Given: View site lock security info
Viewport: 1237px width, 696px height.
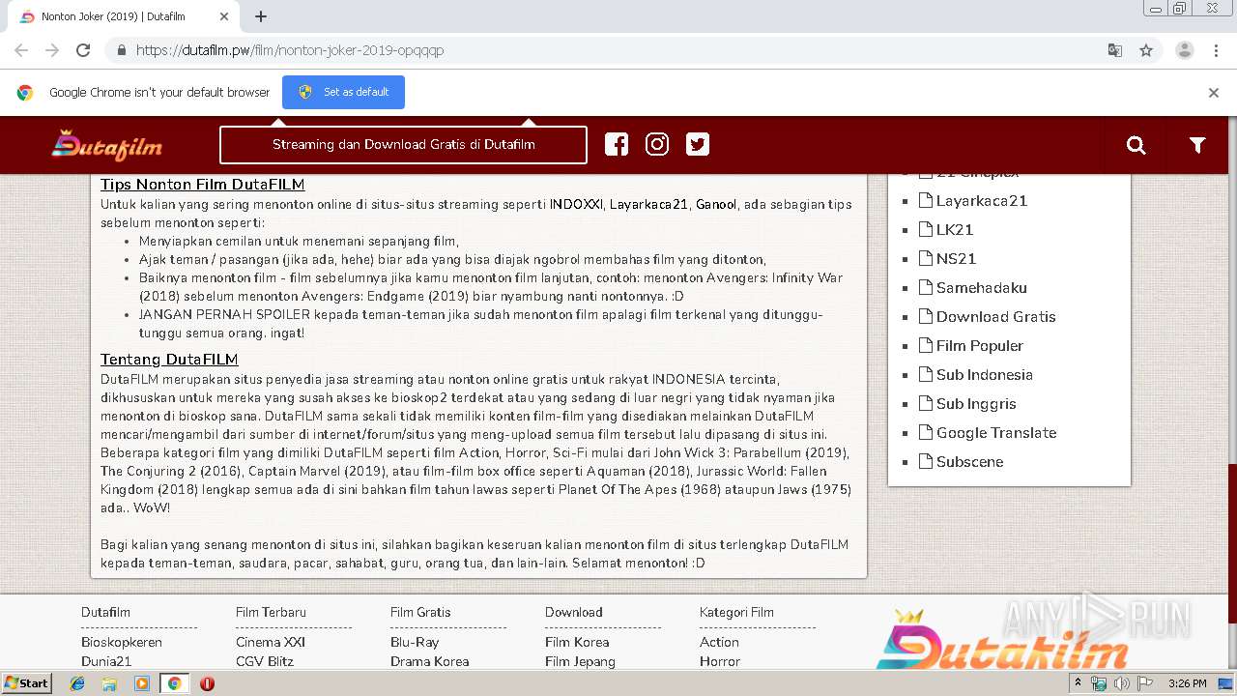Looking at the screenshot, I should (x=121, y=50).
